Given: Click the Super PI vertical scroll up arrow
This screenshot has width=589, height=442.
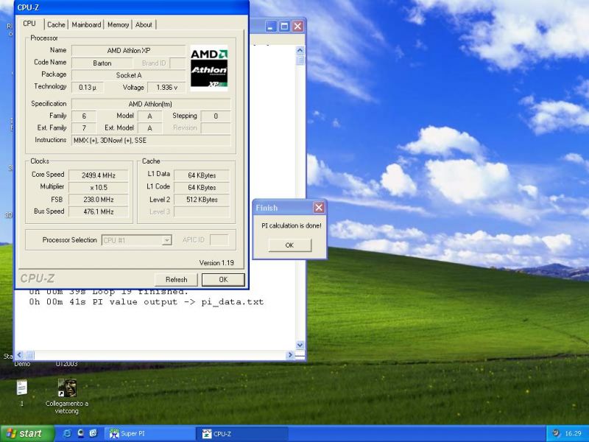Looking at the screenshot, I should (300, 50).
